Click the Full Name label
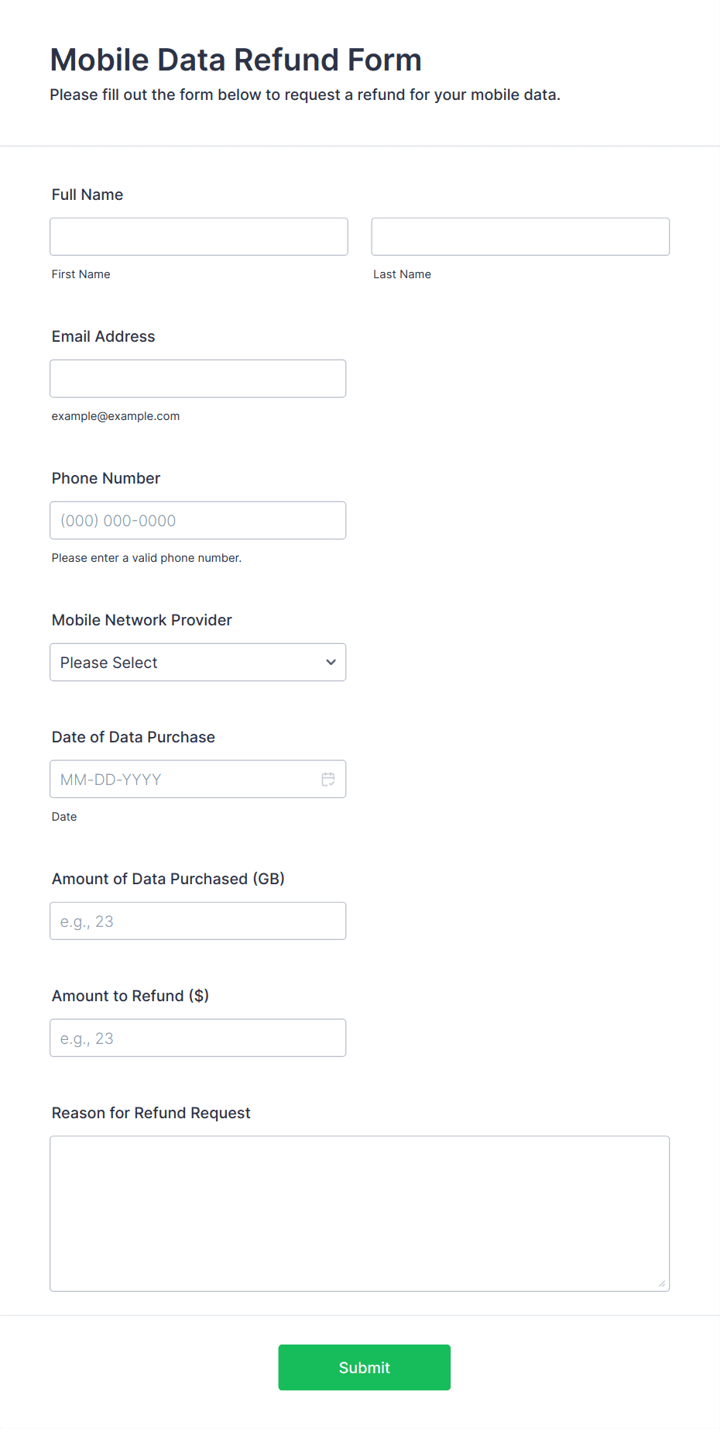 (x=87, y=195)
